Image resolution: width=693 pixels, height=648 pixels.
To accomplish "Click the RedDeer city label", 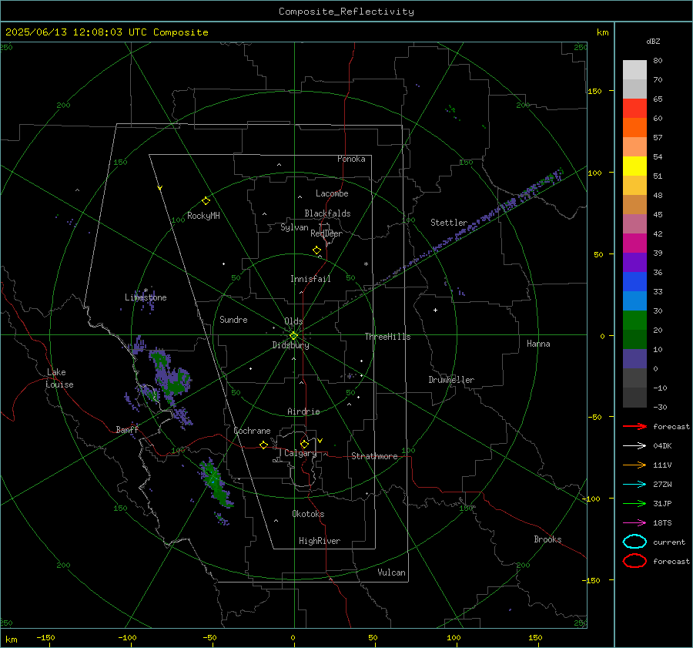I will pos(326,233).
